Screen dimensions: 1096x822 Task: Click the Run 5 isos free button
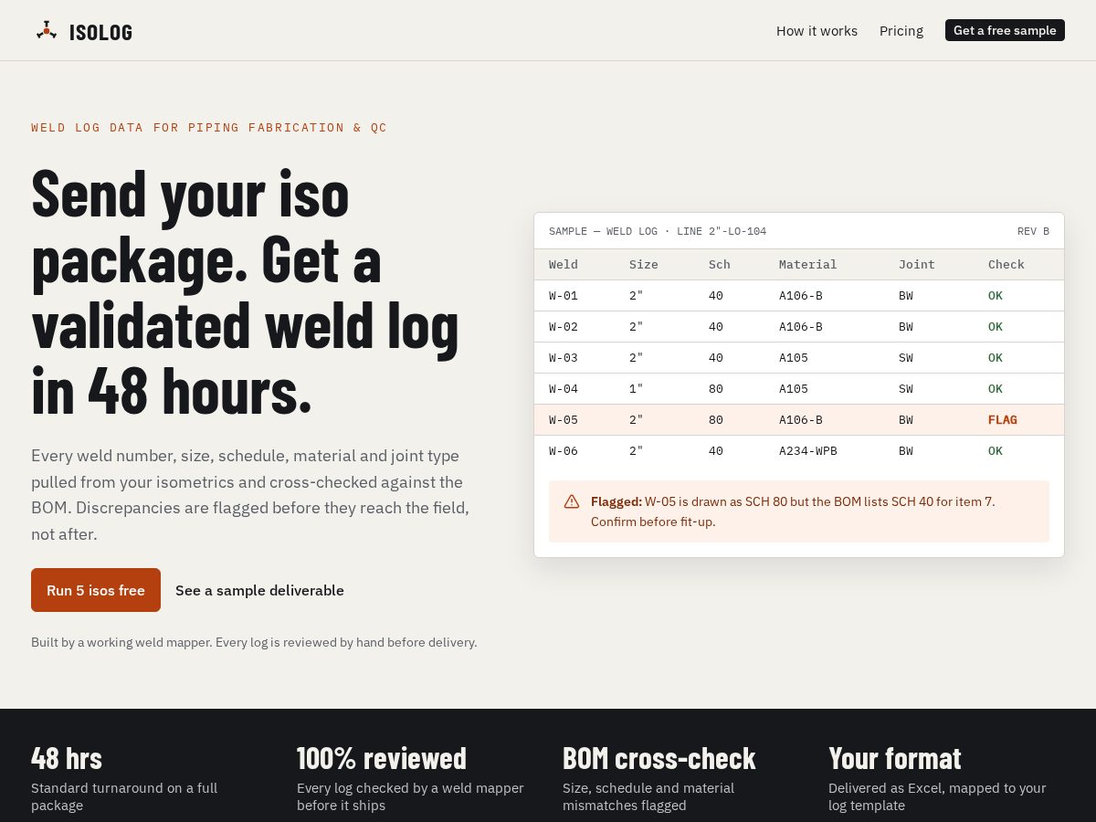(96, 590)
